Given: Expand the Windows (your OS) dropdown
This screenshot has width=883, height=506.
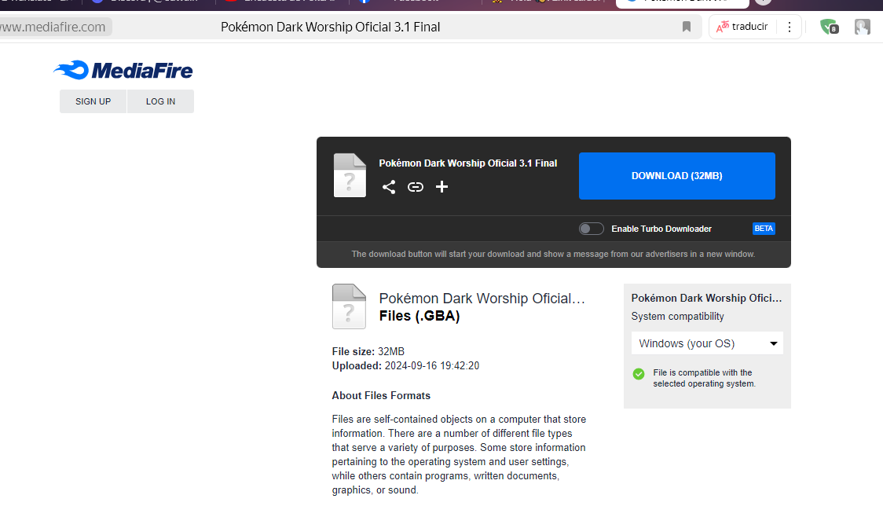Looking at the screenshot, I should [707, 343].
